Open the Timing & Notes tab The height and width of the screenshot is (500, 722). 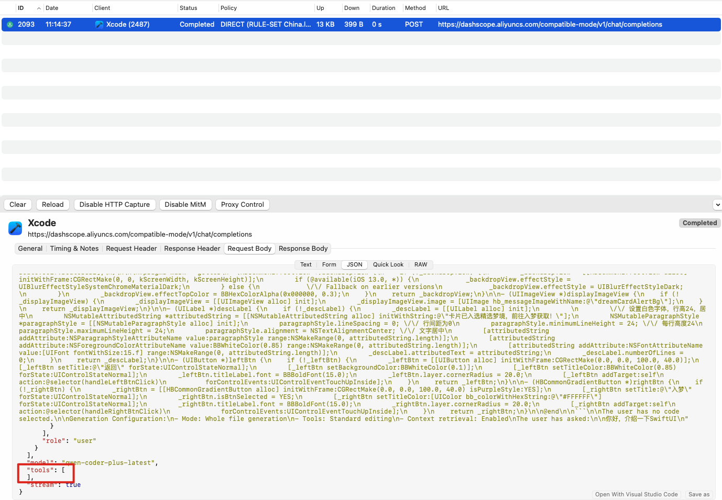(x=74, y=249)
